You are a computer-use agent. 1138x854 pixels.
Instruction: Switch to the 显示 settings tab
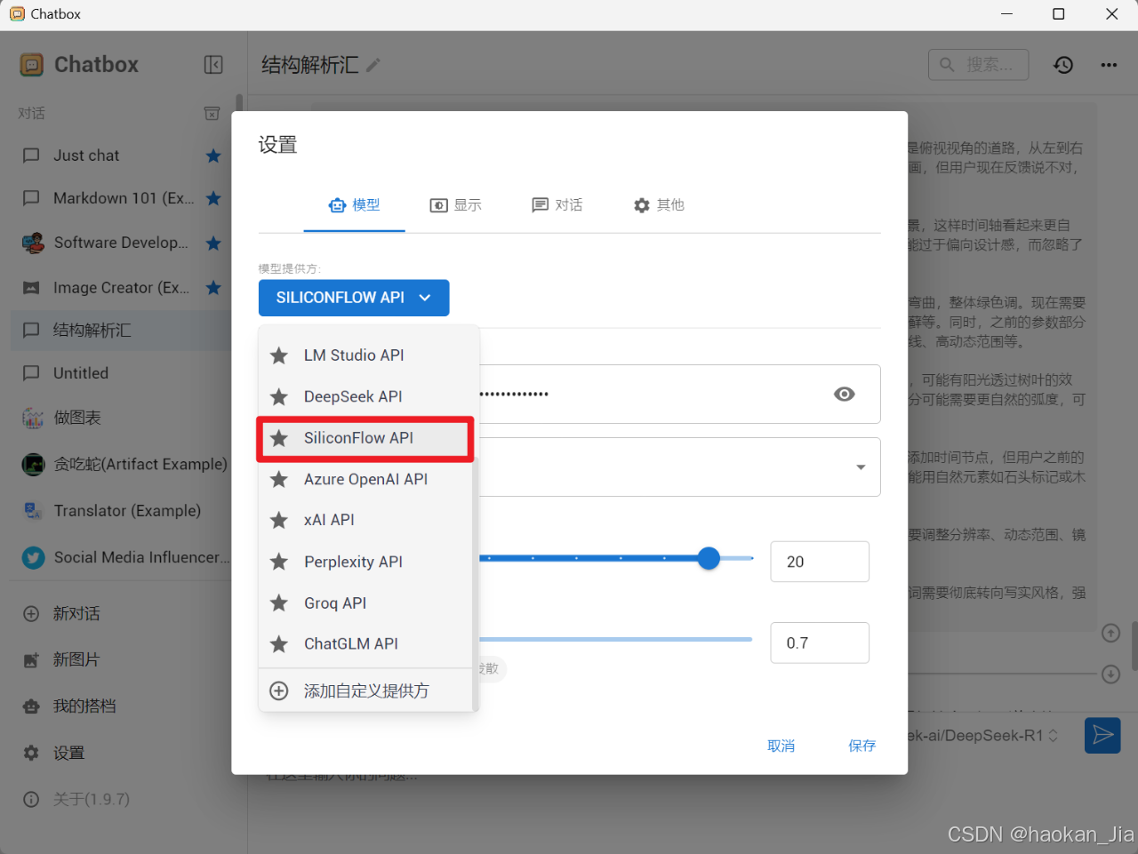pos(455,205)
